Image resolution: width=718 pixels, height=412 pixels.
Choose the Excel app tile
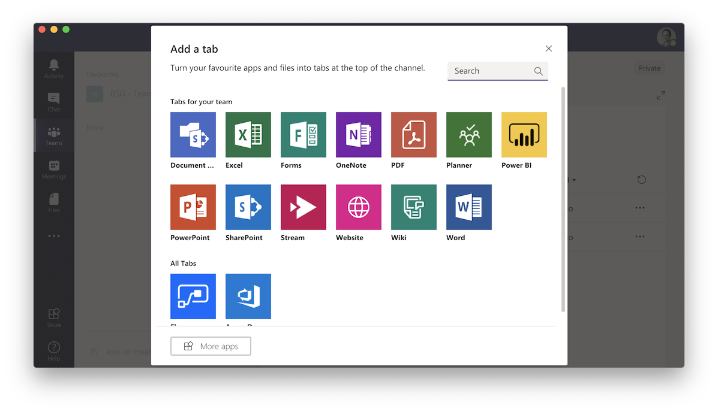(248, 135)
